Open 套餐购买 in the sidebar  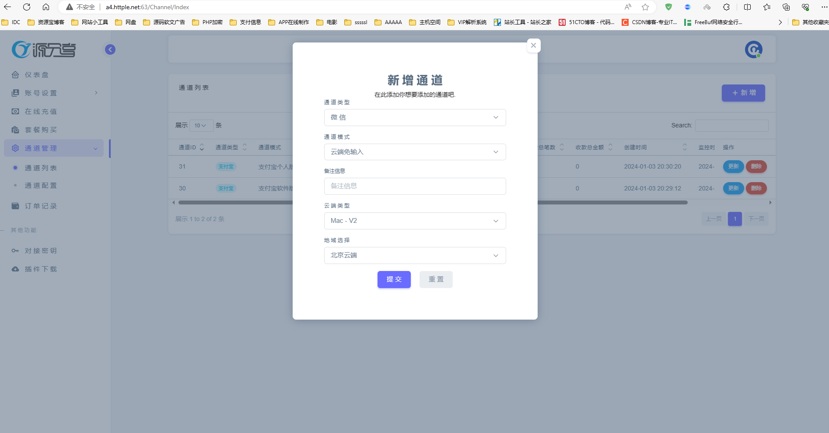[41, 130]
